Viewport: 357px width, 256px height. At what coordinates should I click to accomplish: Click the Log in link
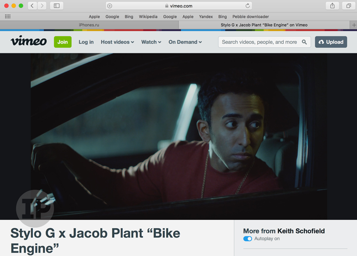click(86, 42)
